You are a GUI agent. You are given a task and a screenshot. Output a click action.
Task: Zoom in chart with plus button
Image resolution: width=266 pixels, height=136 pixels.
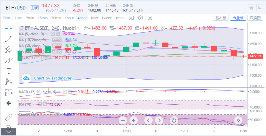134,120
